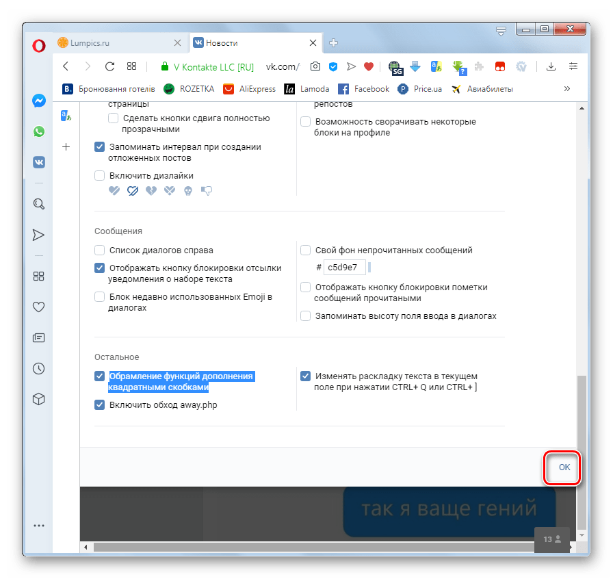Viewport: 613px width, 579px height.
Task: Enable the dislikes checkbox
Action: pyautogui.click(x=100, y=175)
